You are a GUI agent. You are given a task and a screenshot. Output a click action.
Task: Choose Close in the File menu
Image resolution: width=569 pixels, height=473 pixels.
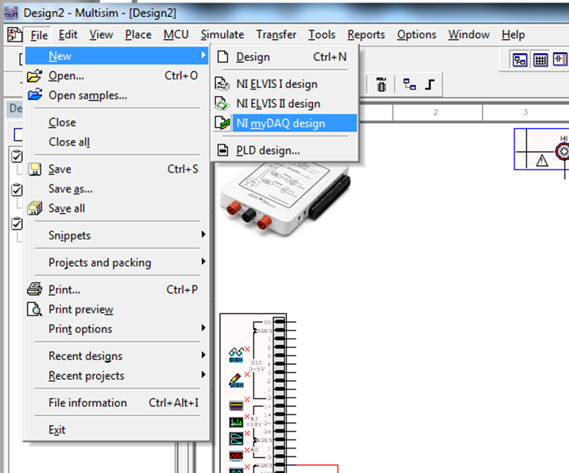(x=117, y=122)
